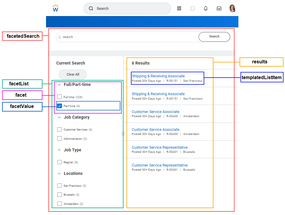This screenshot has width=285, height=215.
Task: Click the Workday logo icon
Action: pyautogui.click(x=56, y=8)
